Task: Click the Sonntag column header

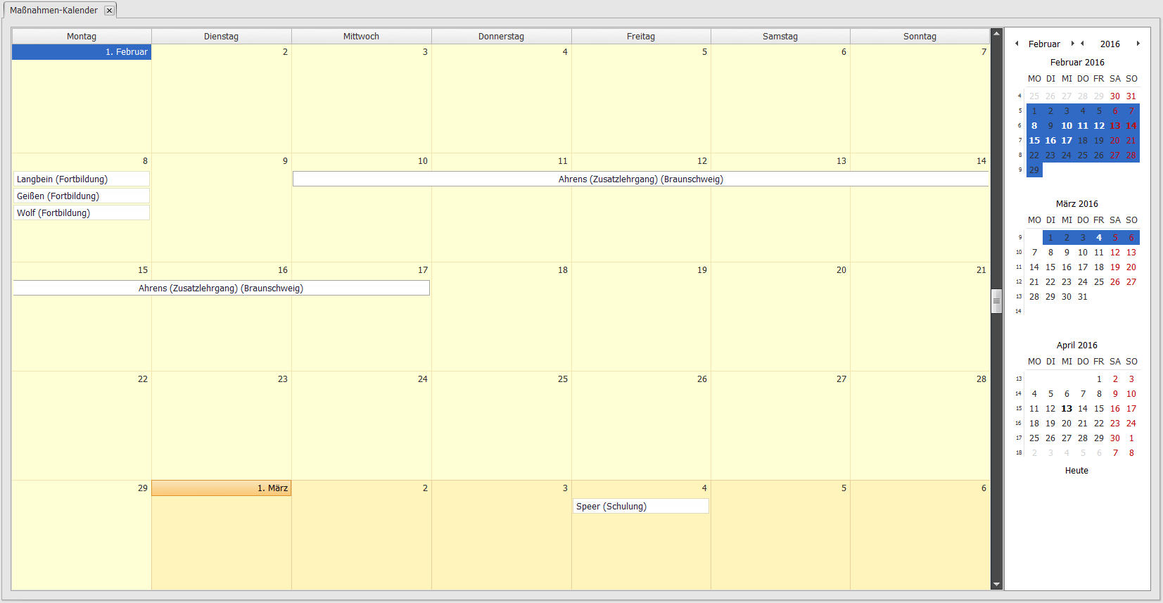Action: point(920,37)
